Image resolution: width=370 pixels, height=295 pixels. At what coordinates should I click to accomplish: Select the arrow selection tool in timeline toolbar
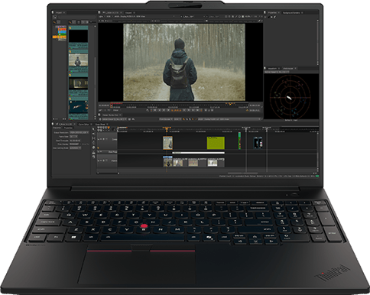93,130
